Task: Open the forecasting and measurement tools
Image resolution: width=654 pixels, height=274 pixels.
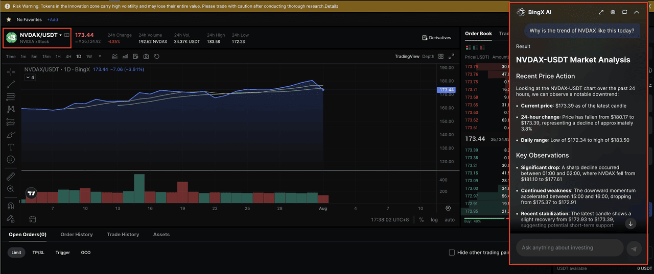Action: pyautogui.click(x=11, y=122)
